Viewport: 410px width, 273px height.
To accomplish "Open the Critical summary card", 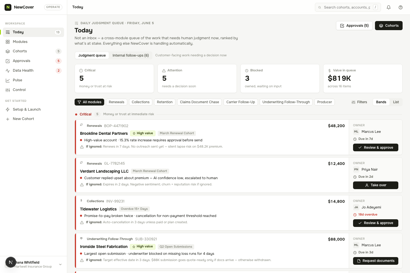I will (114, 78).
